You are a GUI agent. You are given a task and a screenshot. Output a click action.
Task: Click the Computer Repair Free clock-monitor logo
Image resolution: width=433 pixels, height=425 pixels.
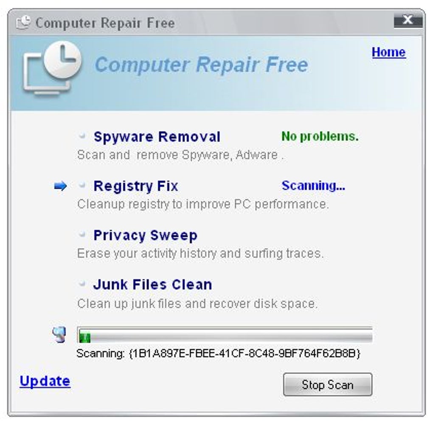tap(52, 69)
